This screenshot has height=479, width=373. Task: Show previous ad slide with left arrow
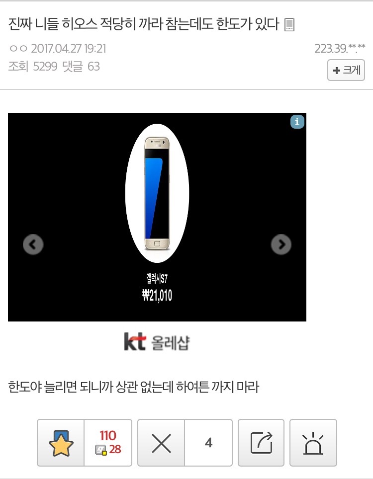(33, 244)
